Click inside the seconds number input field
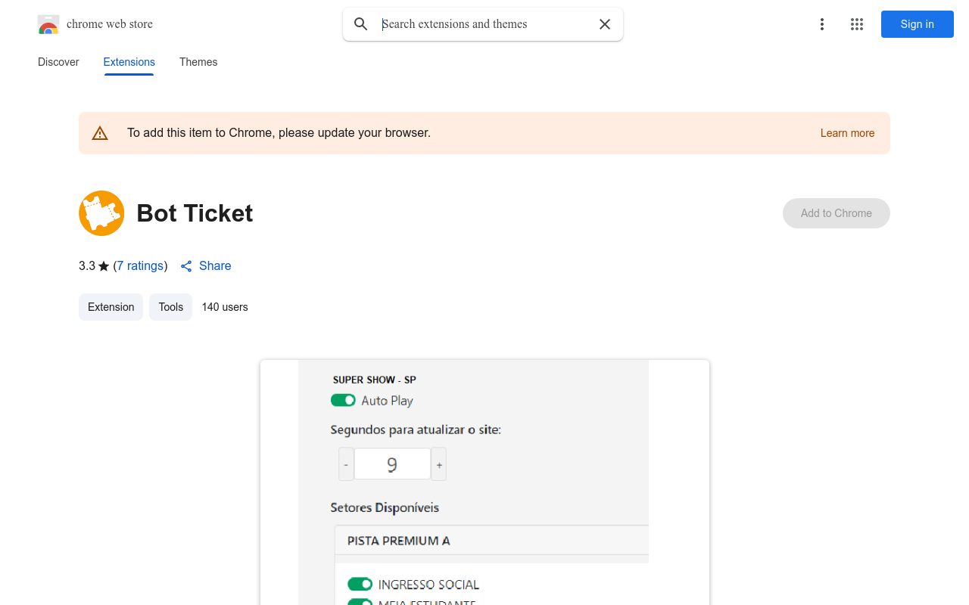969x605 pixels. click(x=392, y=464)
